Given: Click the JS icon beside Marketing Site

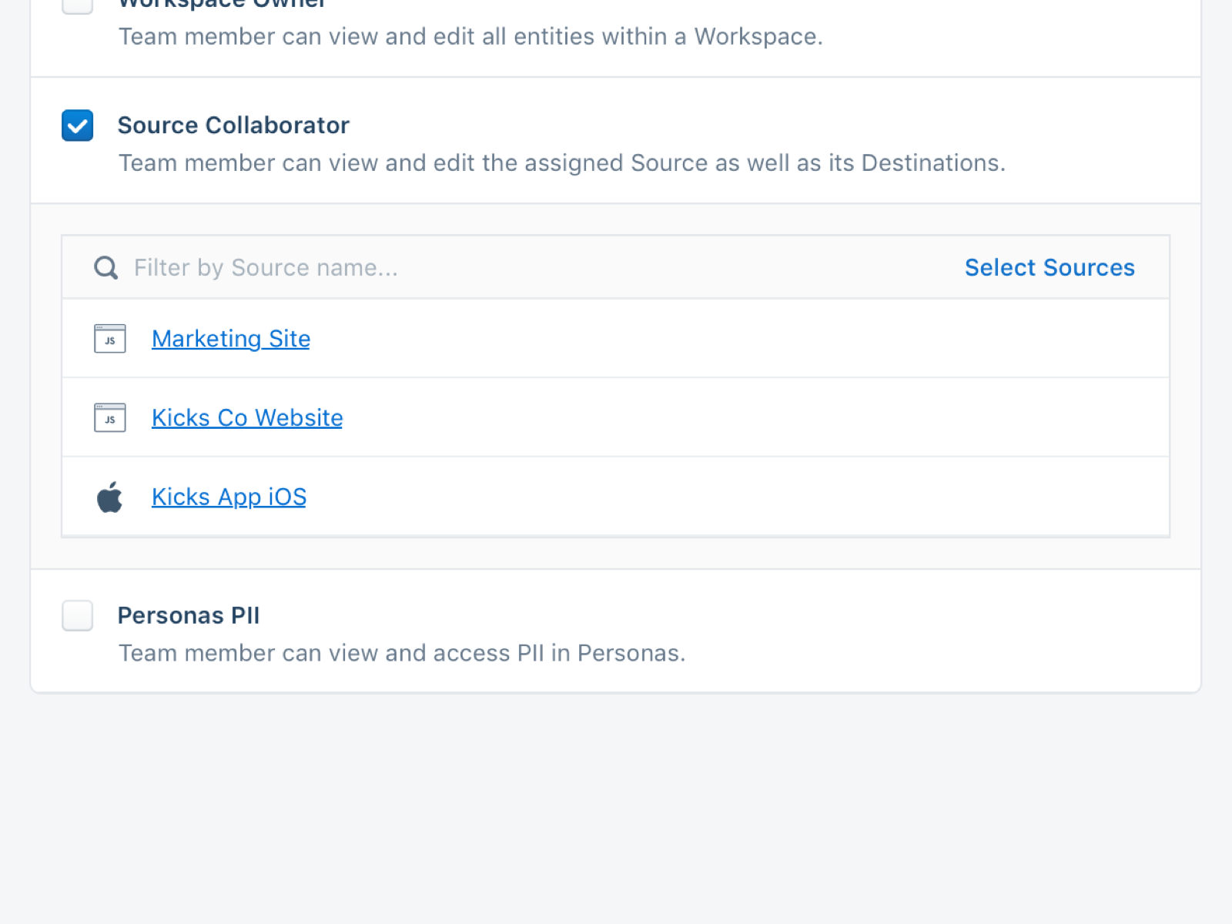Looking at the screenshot, I should click(110, 339).
